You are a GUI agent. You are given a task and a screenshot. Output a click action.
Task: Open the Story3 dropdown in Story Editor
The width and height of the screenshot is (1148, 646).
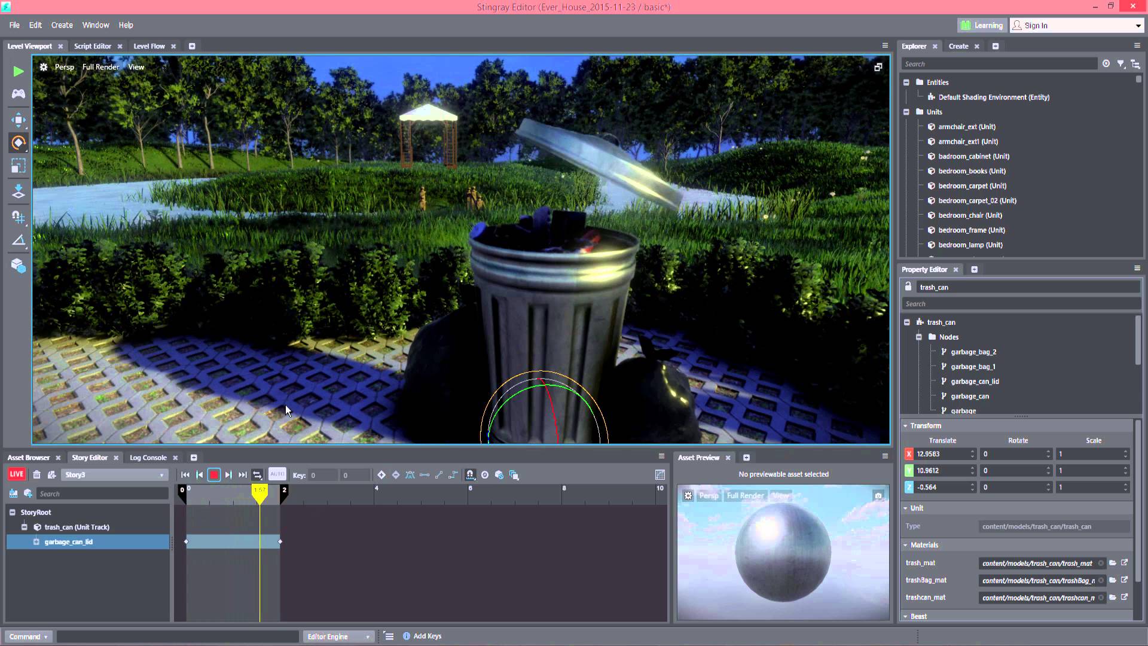[160, 474]
